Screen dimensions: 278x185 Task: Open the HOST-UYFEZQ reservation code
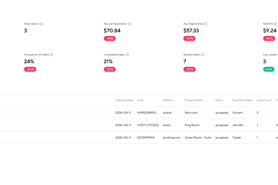pyautogui.click(x=148, y=125)
